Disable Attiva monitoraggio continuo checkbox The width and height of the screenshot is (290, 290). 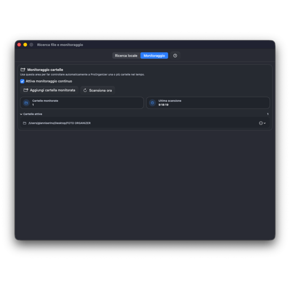coord(22,81)
